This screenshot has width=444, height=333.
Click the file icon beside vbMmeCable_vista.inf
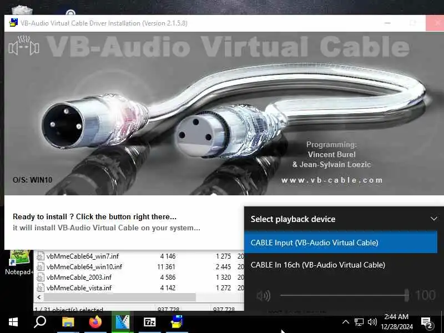[41, 287]
